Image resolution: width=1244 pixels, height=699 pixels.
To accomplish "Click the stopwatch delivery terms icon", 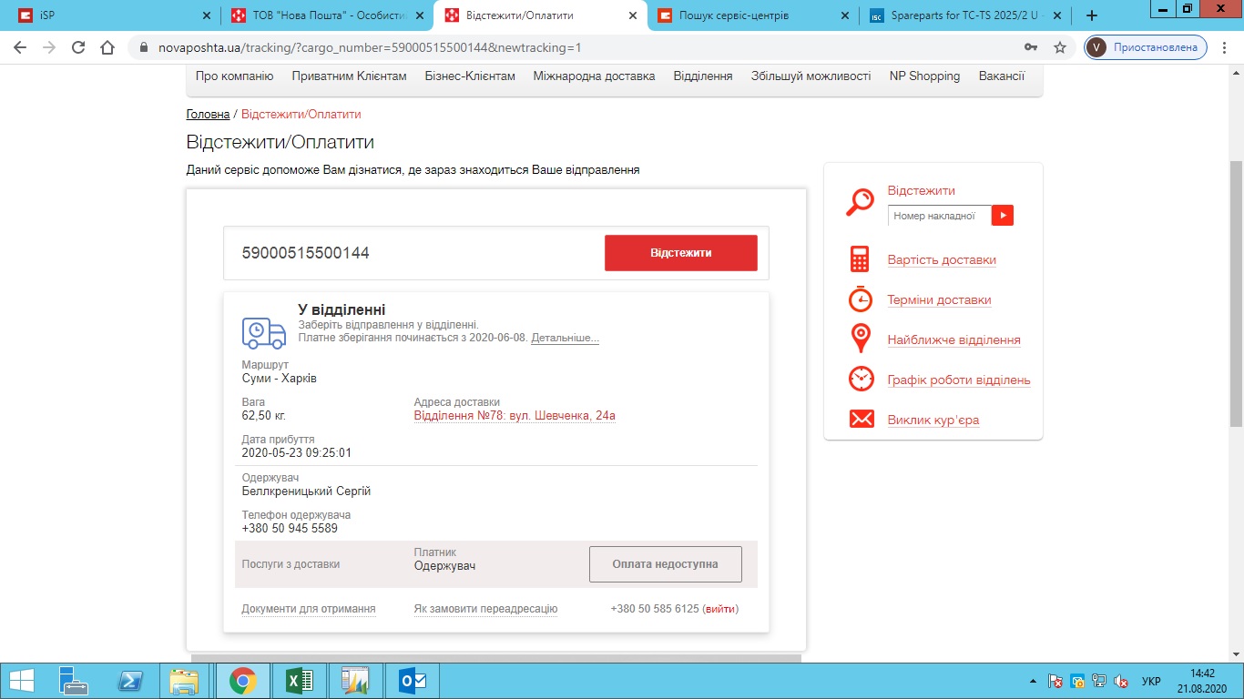I will coord(861,299).
